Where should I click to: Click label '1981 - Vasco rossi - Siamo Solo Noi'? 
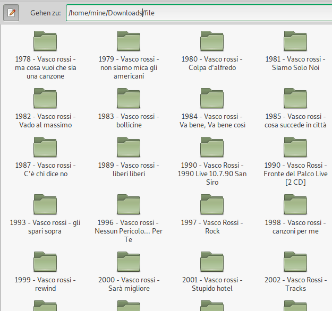295,63
